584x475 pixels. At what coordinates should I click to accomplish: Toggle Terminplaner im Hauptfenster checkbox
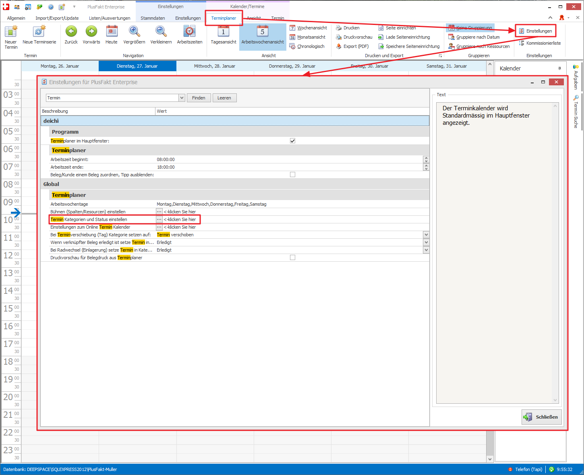[x=292, y=141]
